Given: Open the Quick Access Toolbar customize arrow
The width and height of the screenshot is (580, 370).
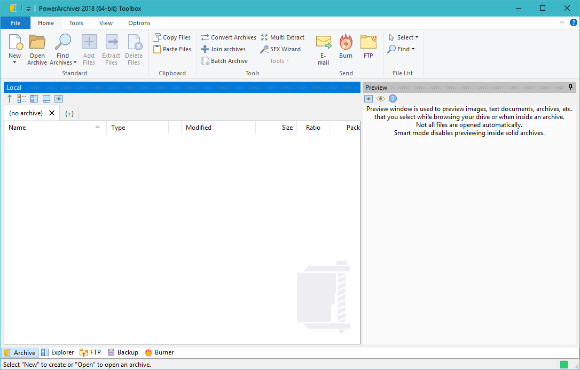Looking at the screenshot, I should (28, 9).
